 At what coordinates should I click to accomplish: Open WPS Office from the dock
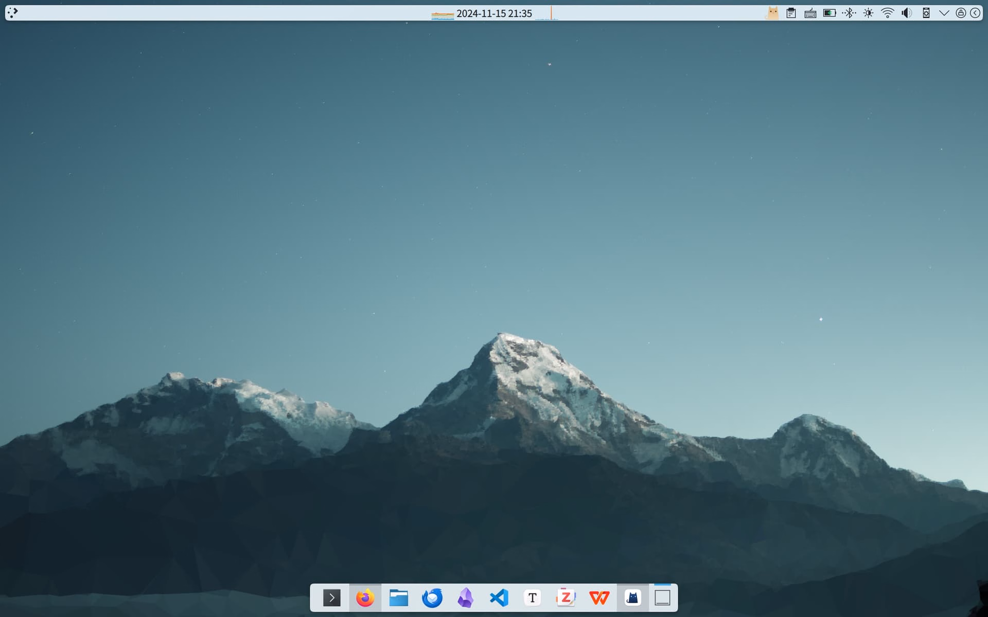click(x=599, y=598)
